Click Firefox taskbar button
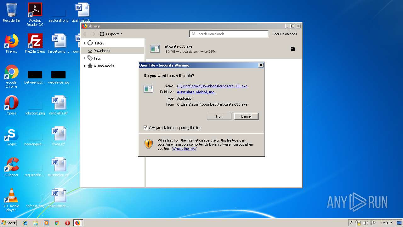The image size is (403, 227). [78, 223]
